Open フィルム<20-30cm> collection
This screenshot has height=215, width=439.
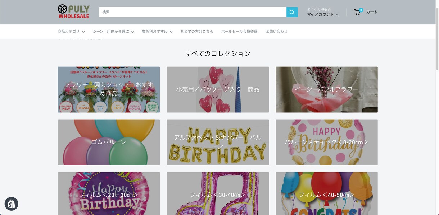(x=109, y=194)
